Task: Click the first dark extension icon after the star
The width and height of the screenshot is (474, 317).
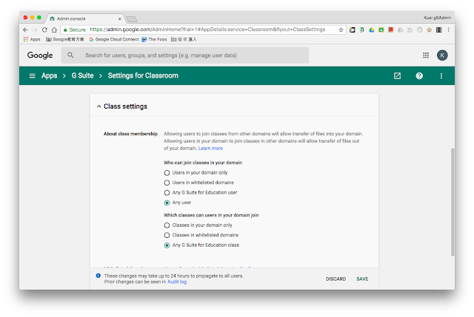Action: pos(353,30)
